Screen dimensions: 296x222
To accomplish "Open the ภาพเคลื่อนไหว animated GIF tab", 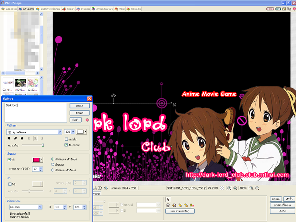I will [x=102, y=9].
